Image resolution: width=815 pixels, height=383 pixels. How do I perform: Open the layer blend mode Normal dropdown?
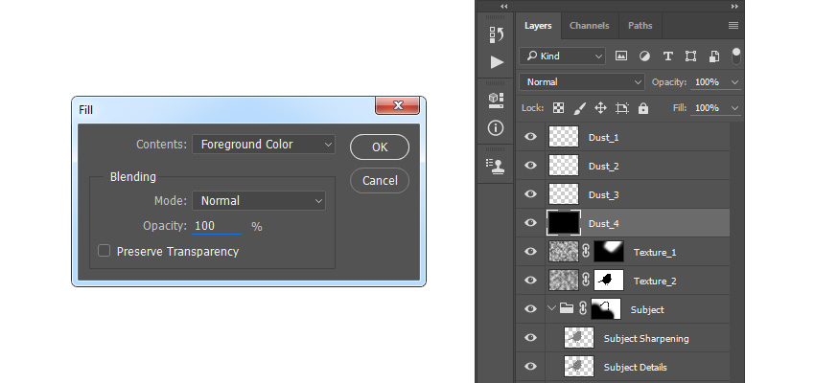click(582, 82)
